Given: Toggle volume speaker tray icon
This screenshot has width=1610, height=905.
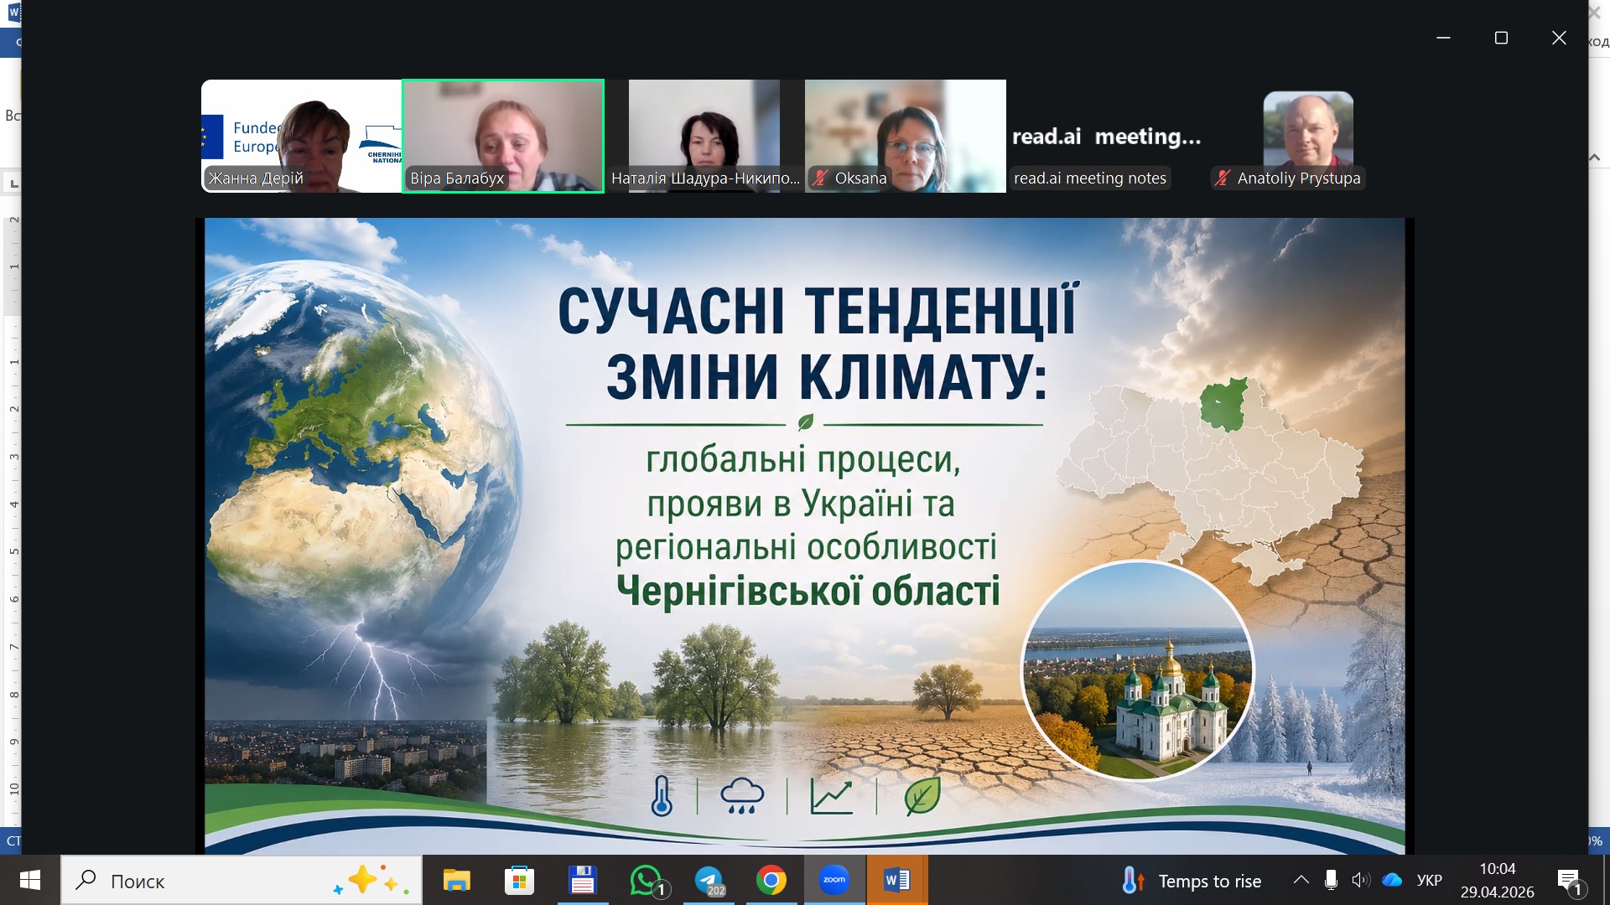Looking at the screenshot, I should click(1360, 880).
